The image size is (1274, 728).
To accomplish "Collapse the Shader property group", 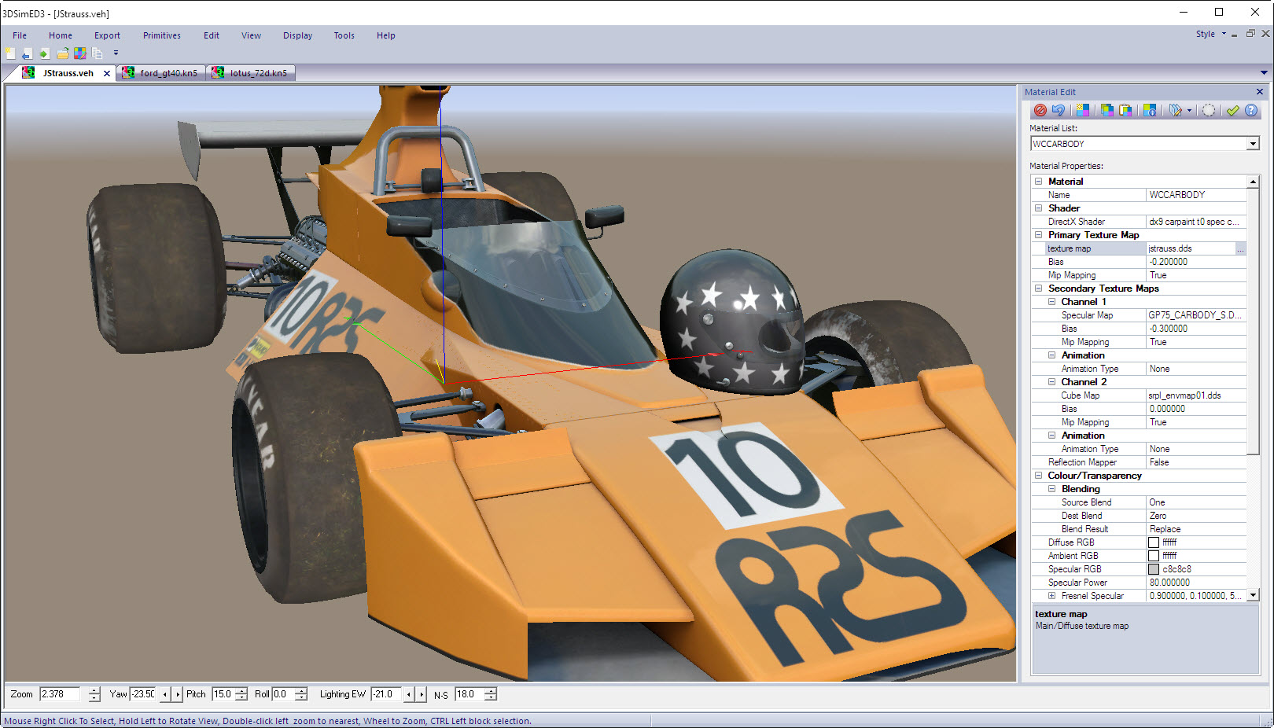I will 1038,208.
